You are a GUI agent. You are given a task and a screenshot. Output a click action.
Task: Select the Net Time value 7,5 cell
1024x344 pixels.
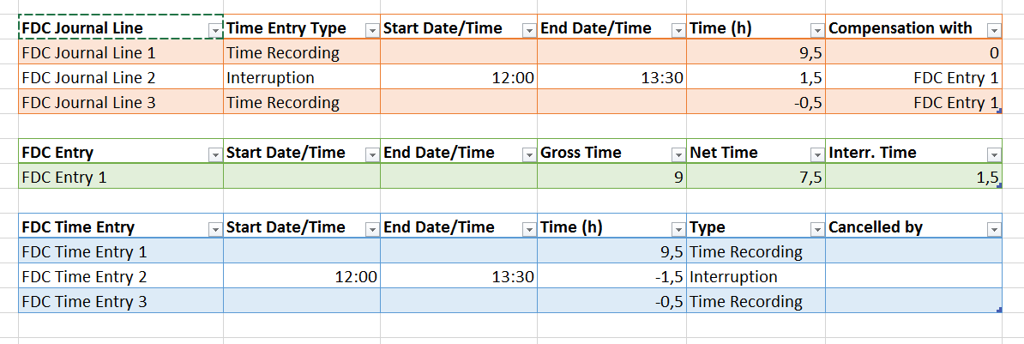[x=756, y=178]
